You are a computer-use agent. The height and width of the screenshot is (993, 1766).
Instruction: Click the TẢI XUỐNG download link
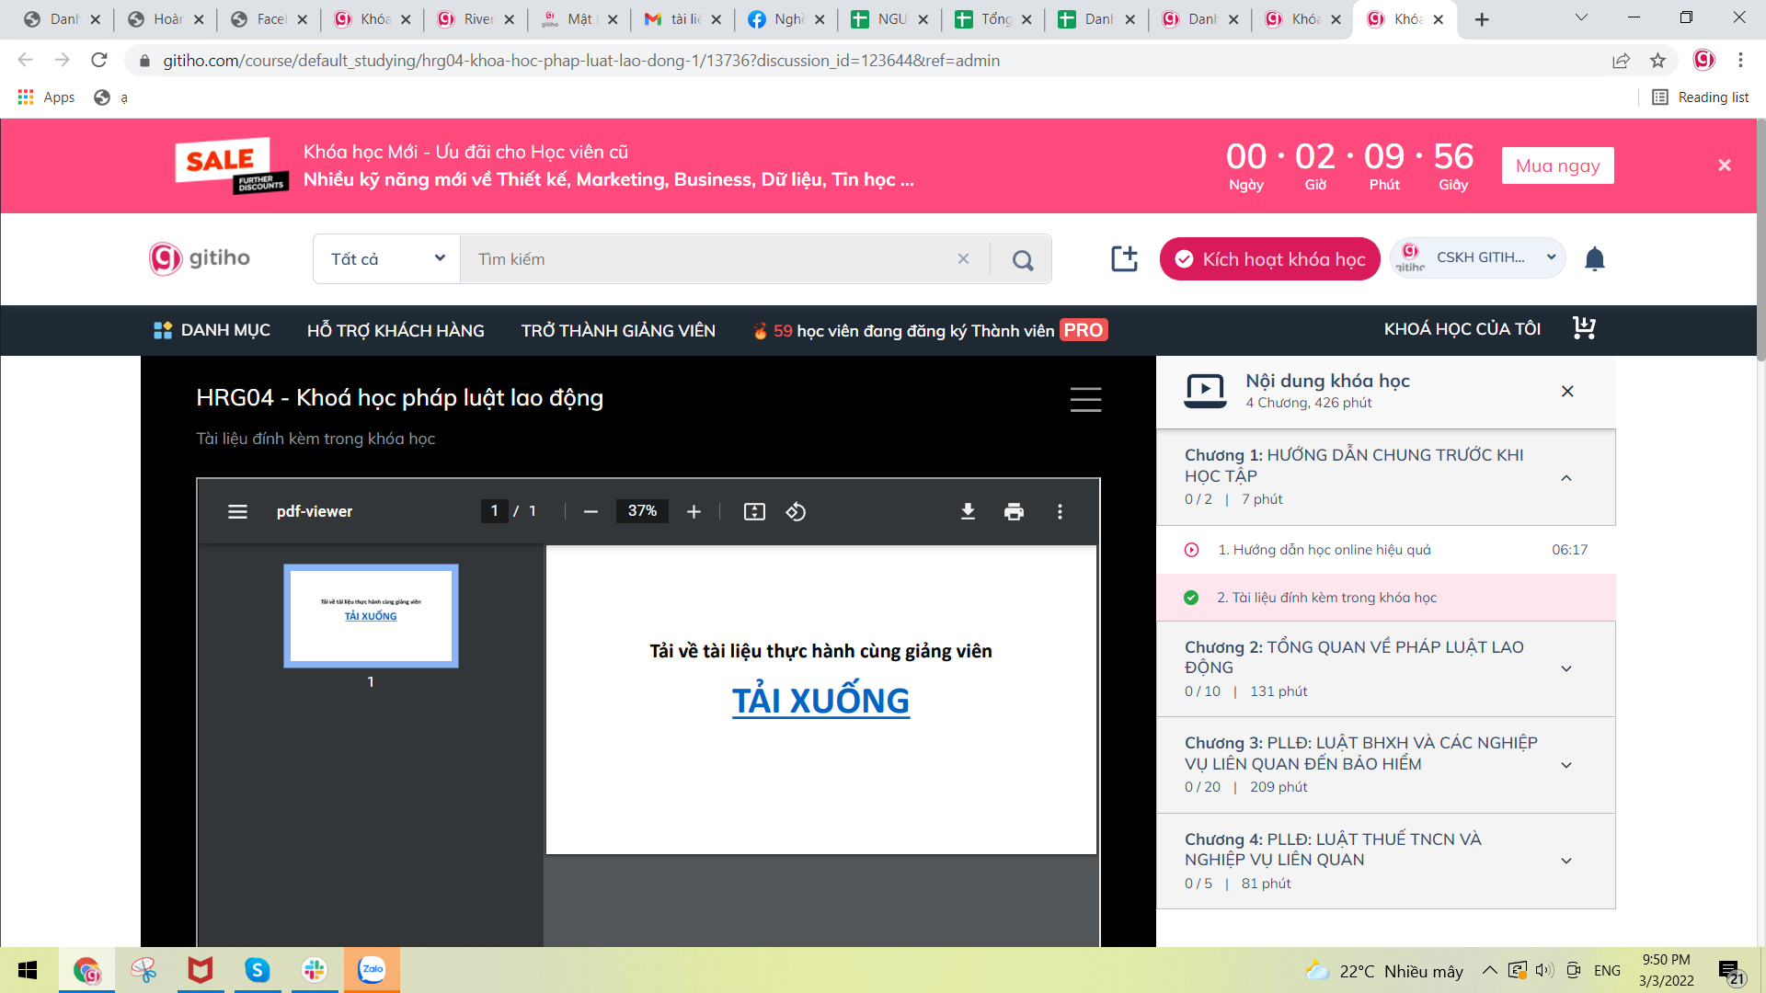pyautogui.click(x=820, y=701)
